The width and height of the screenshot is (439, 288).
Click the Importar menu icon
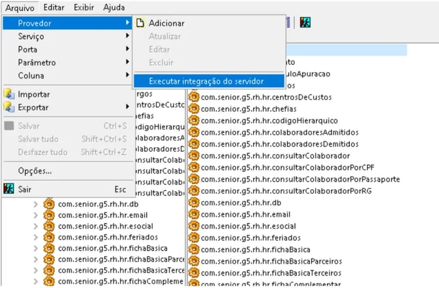coord(9,94)
